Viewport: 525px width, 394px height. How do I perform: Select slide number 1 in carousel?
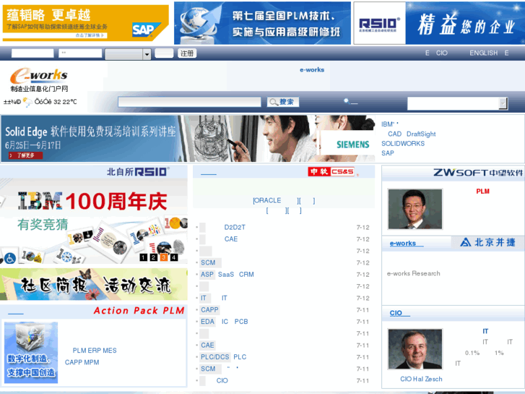point(143,257)
